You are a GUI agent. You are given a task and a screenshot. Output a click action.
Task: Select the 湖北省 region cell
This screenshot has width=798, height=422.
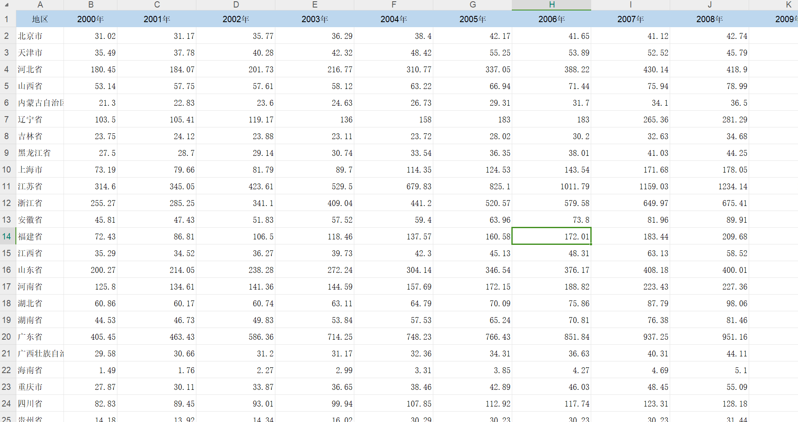40,303
